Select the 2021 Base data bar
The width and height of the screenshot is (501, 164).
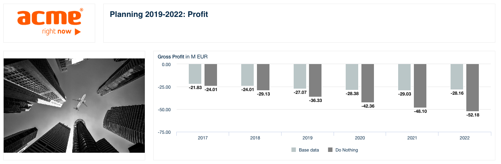tap(405, 77)
